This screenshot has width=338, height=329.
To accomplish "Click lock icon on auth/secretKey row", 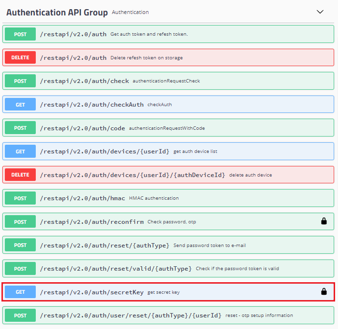I will coord(324,292).
